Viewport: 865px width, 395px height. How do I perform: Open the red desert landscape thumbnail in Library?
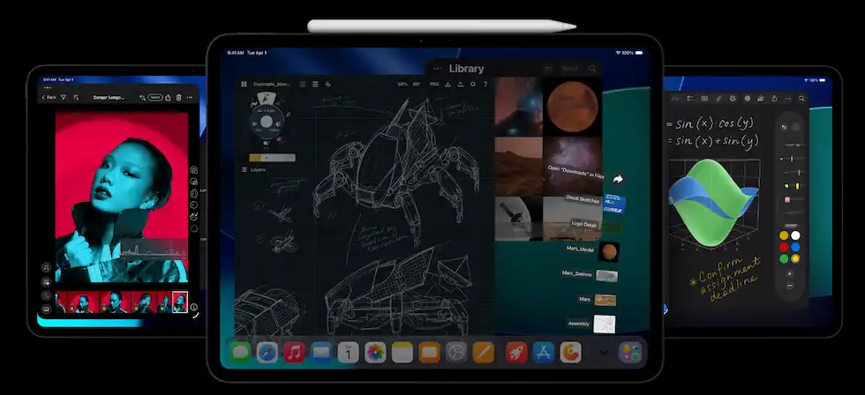[x=519, y=166]
